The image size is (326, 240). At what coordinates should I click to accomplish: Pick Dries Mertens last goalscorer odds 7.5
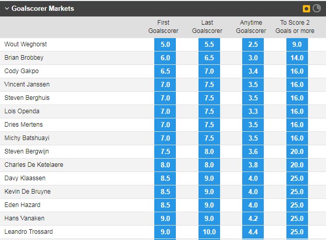tap(209, 125)
